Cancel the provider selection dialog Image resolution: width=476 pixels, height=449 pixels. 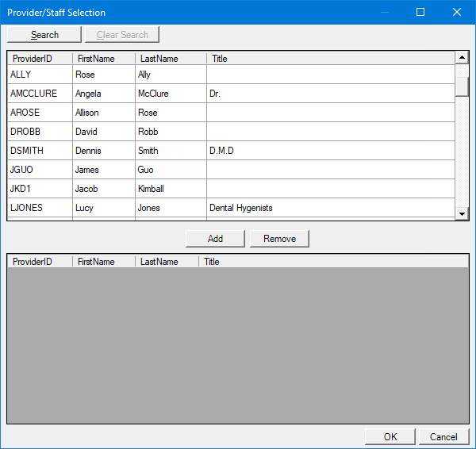click(x=443, y=436)
